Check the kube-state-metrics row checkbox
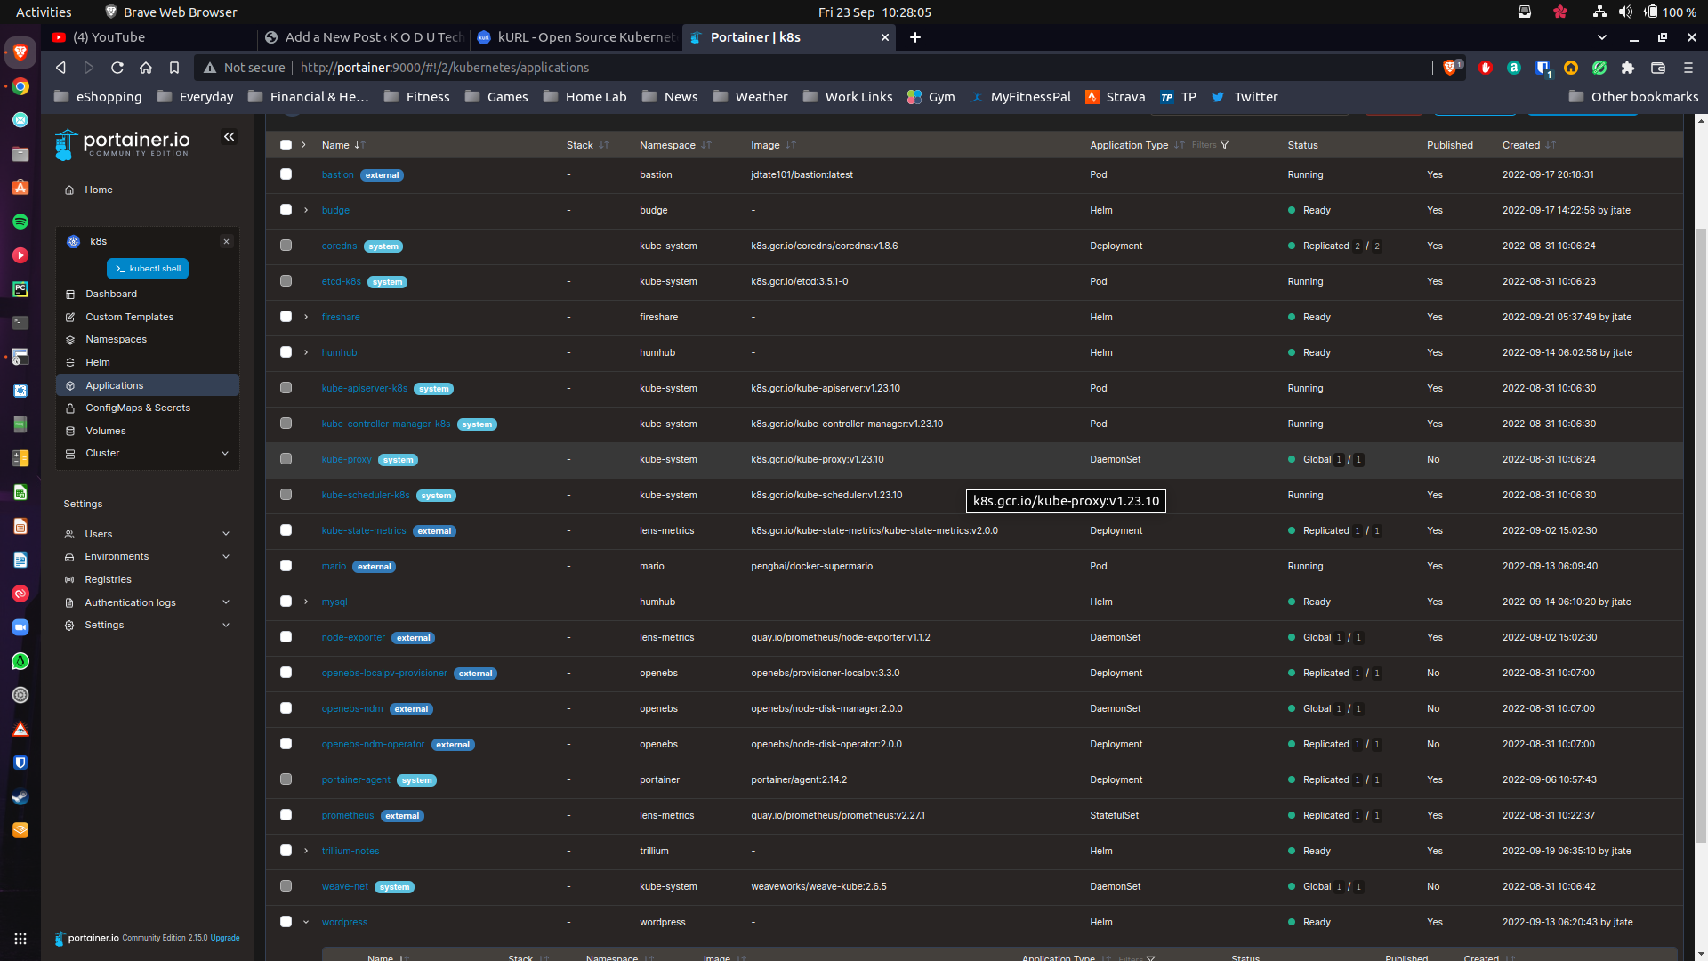 point(286,530)
